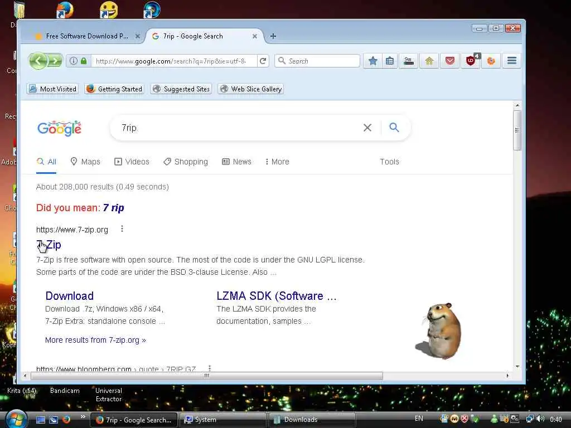The image size is (571, 428).
Task: Reload the page with the refresh button
Action: [x=263, y=61]
